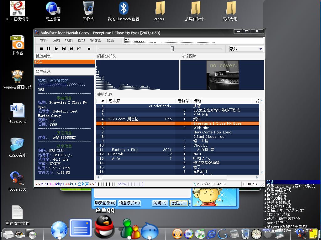Open the others folder on desktop

pyautogui.click(x=159, y=11)
